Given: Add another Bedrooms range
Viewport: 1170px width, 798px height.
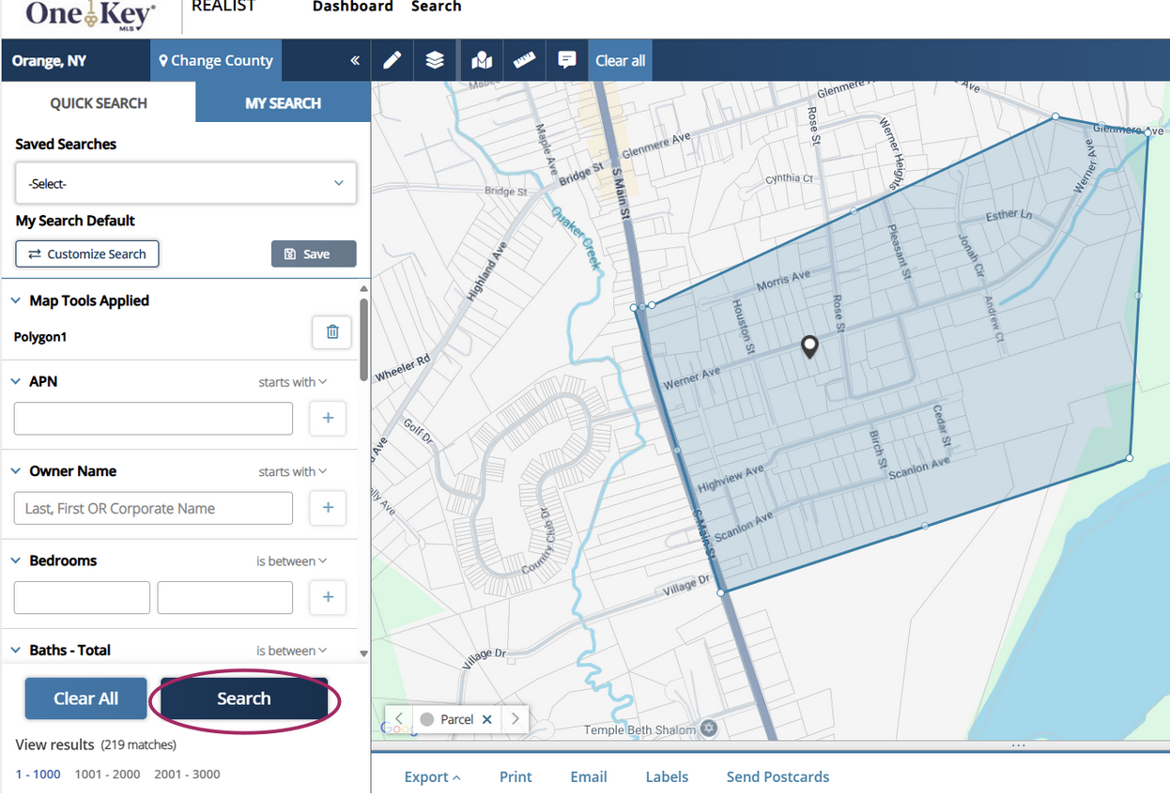Looking at the screenshot, I should [x=328, y=597].
